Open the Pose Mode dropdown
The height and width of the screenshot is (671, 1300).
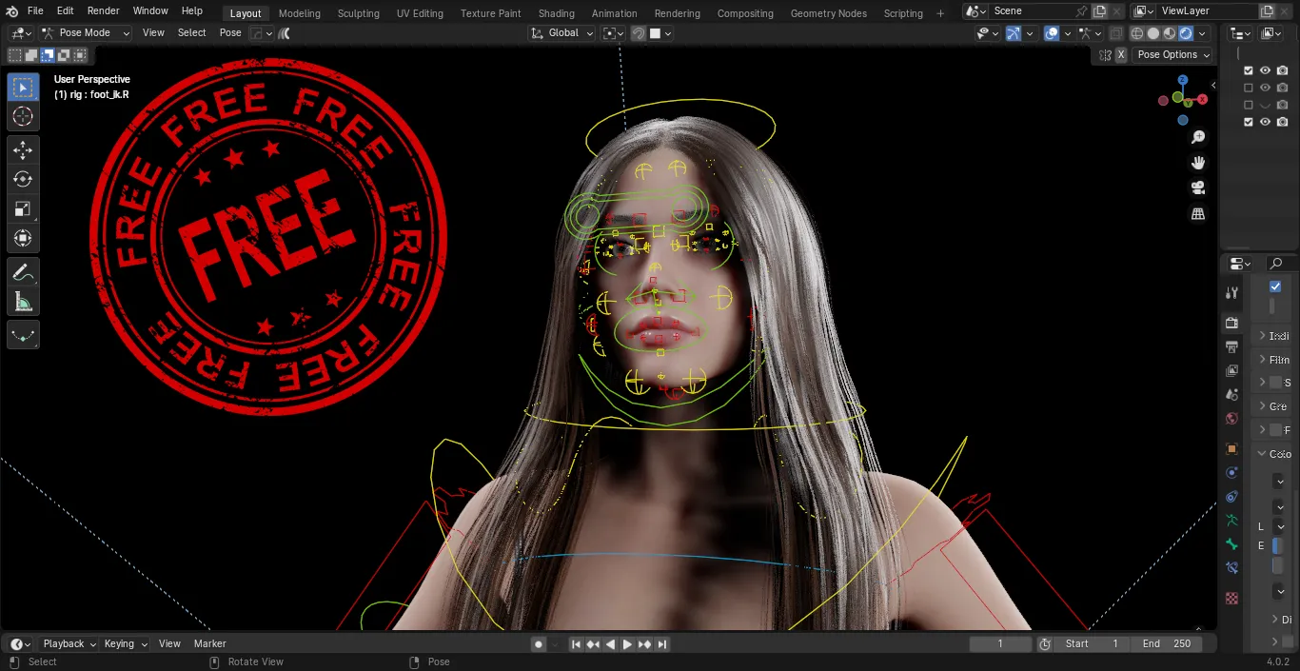coord(86,33)
